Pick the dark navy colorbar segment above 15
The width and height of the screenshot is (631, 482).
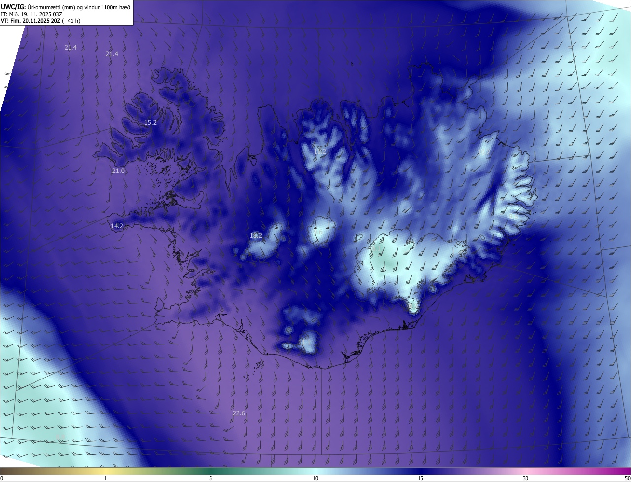coord(421,471)
